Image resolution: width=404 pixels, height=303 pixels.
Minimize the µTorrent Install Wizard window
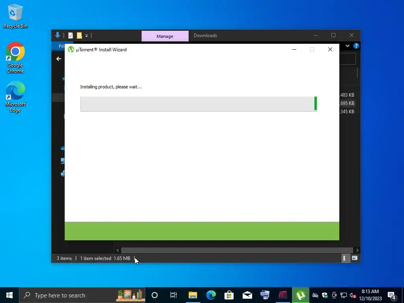[294, 49]
